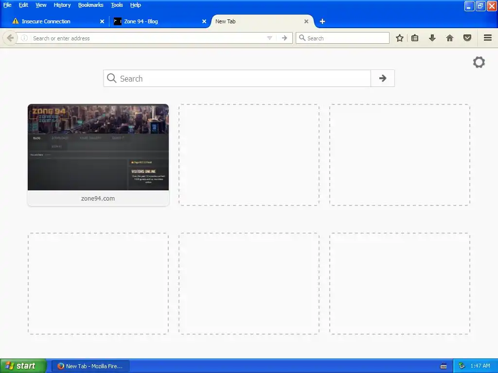Open the address bar history dropdown arrow

269,38
